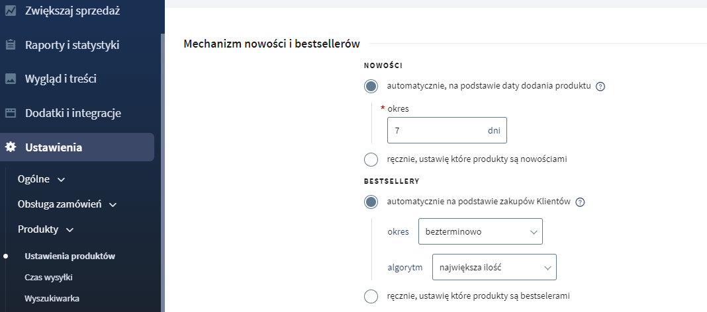Screen dimensions: 707x312
Task: Click the Ustawienia gear icon
Action: click(11, 147)
